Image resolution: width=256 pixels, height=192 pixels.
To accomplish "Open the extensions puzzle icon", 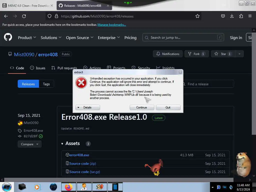I will coord(241,16).
